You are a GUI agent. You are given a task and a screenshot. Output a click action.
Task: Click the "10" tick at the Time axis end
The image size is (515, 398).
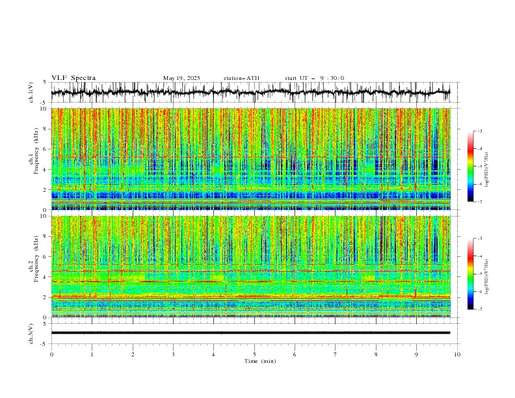(x=457, y=354)
